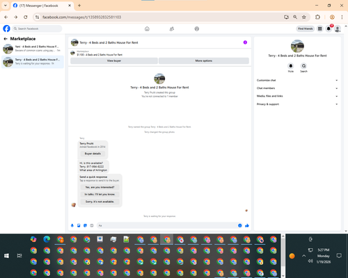The height and width of the screenshot is (278, 348).
Task: Click the 'Hi, is this available?' message bubble
Action: tap(93, 167)
